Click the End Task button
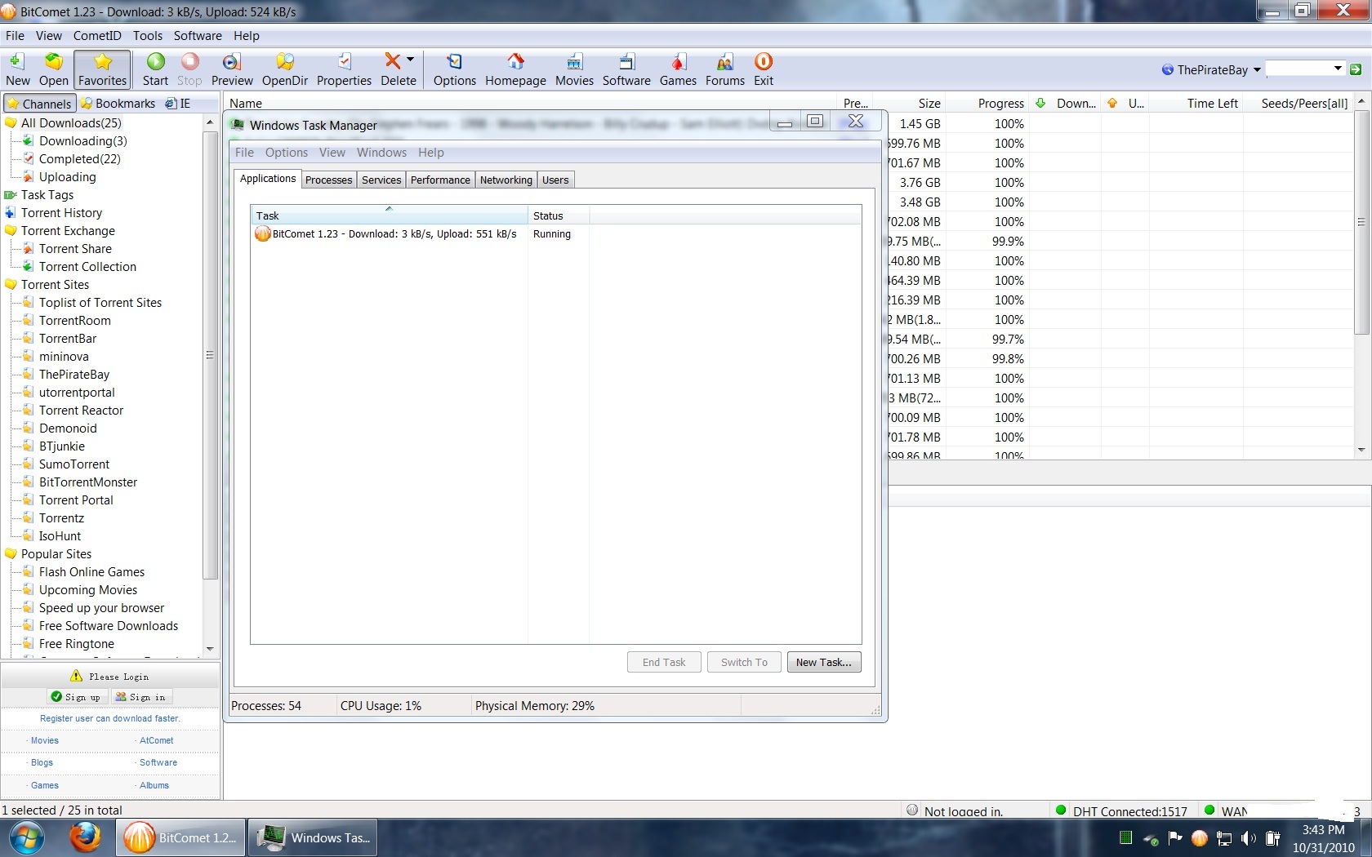 coord(664,662)
